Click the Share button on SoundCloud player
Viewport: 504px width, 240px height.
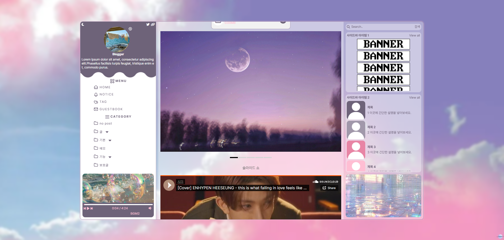pos(329,188)
